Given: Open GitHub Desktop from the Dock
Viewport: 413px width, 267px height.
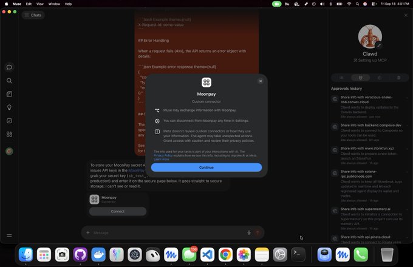Looking at the screenshot, I should click(x=80, y=254).
